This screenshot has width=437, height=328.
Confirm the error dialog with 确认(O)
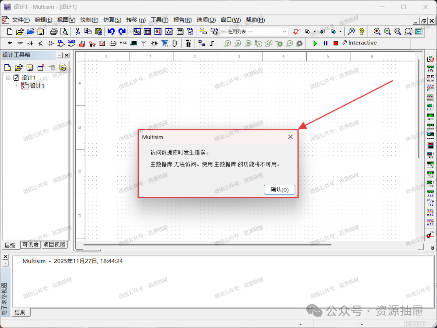point(279,190)
